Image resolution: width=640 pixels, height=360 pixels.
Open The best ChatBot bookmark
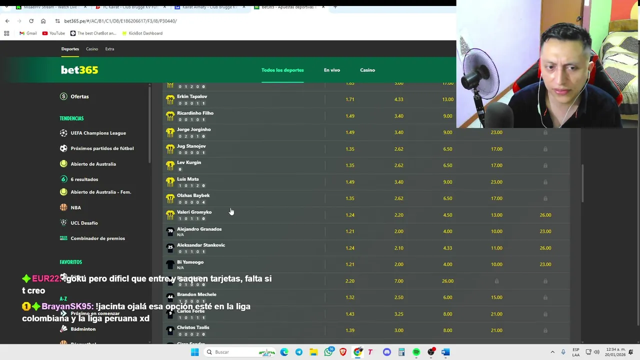[93, 33]
